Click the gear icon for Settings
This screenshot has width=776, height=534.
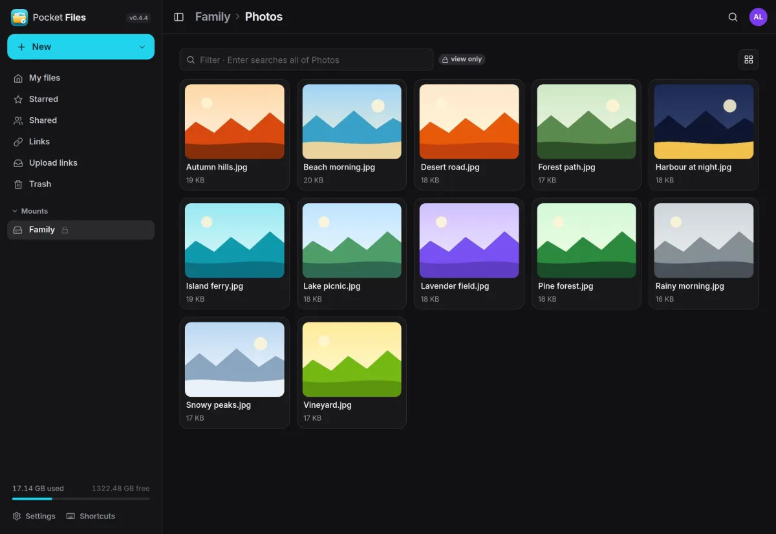[x=17, y=516]
